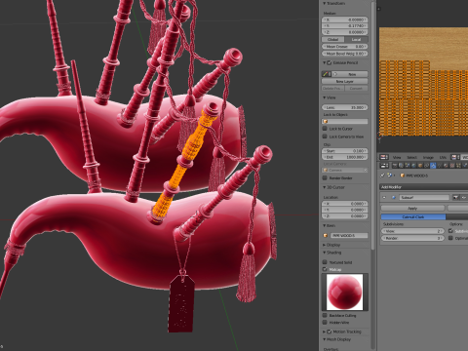This screenshot has height=351, width=468.
Task: Toggle the Grease Pencil checkbox
Action: (330, 62)
